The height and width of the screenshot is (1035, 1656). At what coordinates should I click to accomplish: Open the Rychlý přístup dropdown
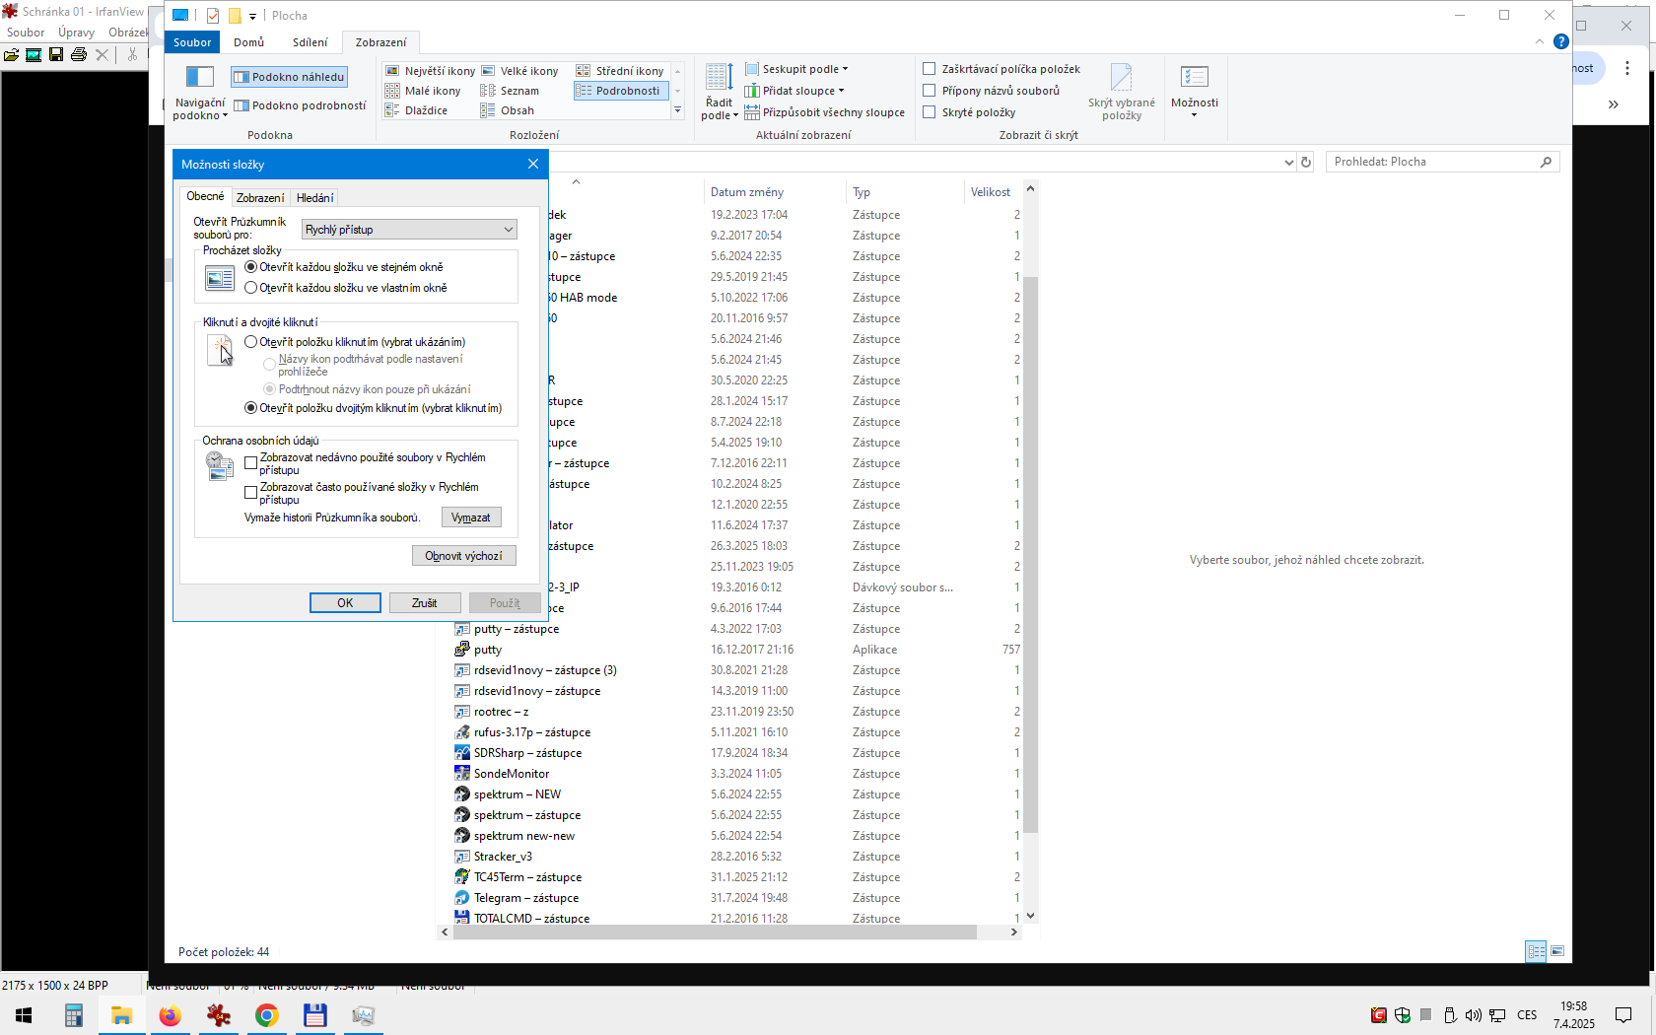[409, 230]
